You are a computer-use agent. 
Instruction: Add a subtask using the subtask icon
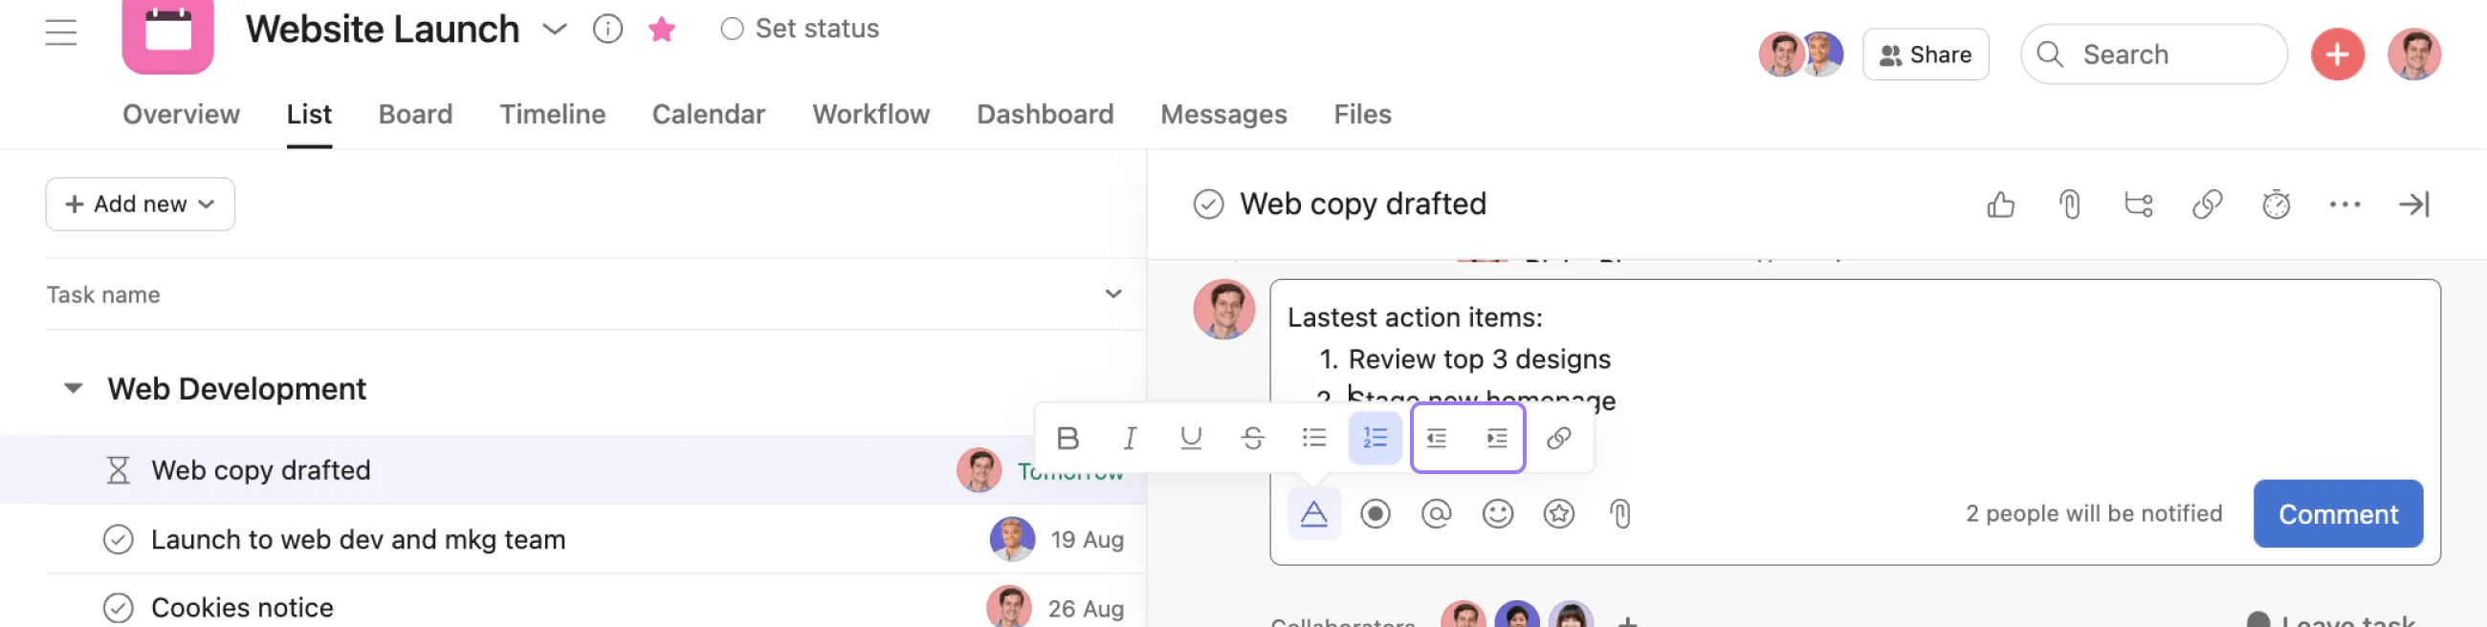tap(2139, 205)
